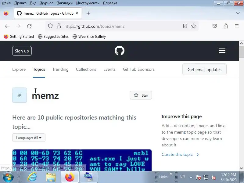This screenshot has height=183, width=244.
Task: Switch to the Trending tab
Action: [60, 70]
